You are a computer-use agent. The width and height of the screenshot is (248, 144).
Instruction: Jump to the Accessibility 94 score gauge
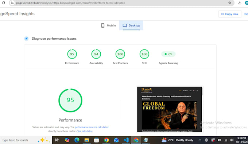coord(96,54)
